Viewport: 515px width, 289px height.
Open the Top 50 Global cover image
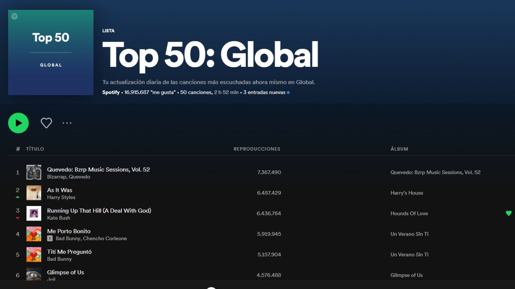(51, 52)
